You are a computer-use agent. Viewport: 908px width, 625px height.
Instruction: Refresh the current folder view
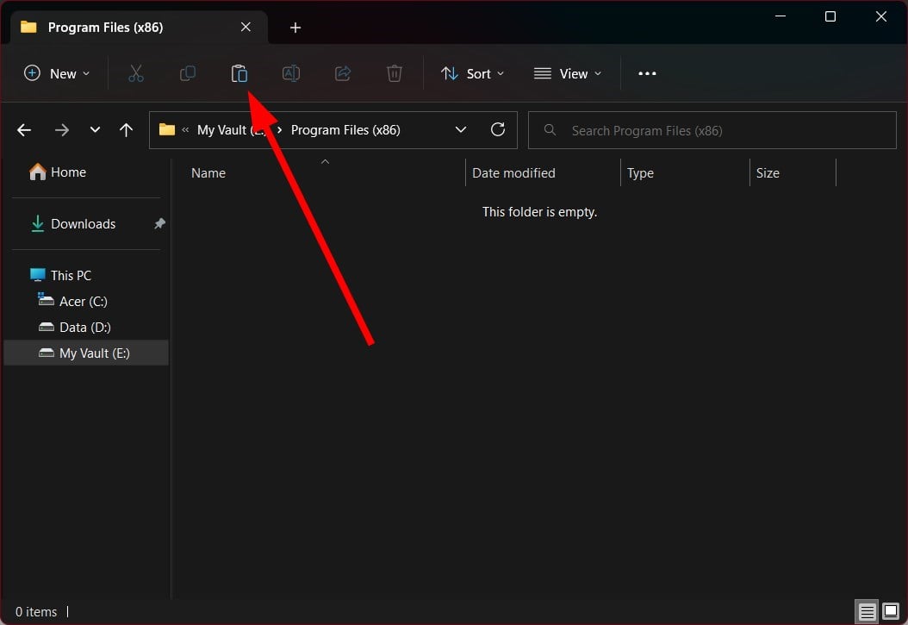pyautogui.click(x=497, y=130)
